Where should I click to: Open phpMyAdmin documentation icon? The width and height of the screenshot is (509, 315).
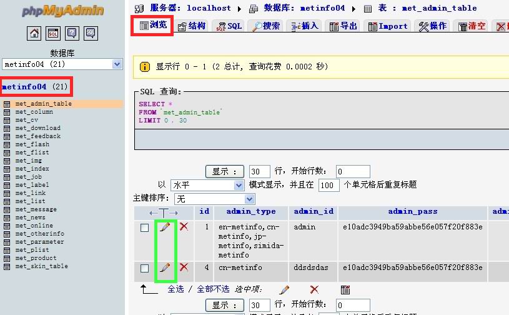tap(72, 33)
